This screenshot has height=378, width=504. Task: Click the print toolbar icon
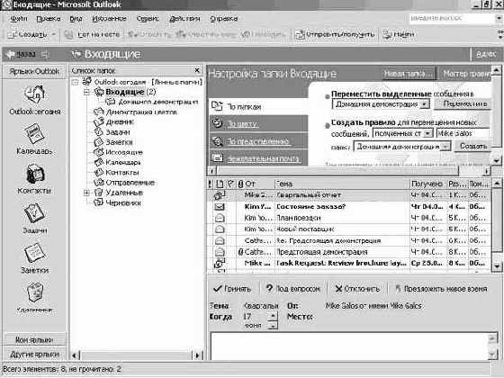[68, 34]
